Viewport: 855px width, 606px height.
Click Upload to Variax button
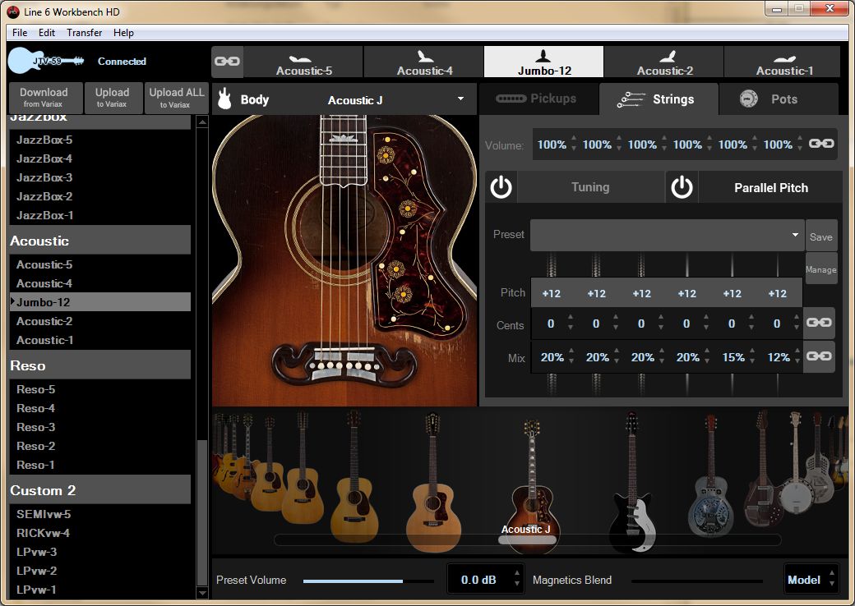[113, 98]
